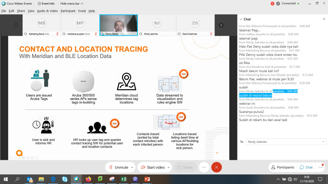Screen dimensions: 328x184
Task: Expand video options arrow next to Start video
Action: (169, 167)
